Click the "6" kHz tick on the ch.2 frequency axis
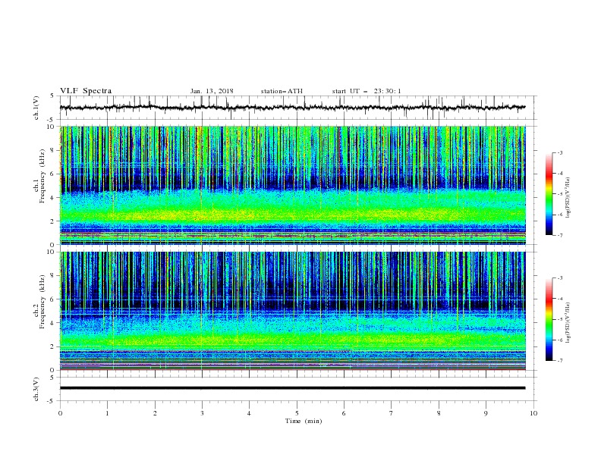The image size is (601, 464). coord(53,299)
